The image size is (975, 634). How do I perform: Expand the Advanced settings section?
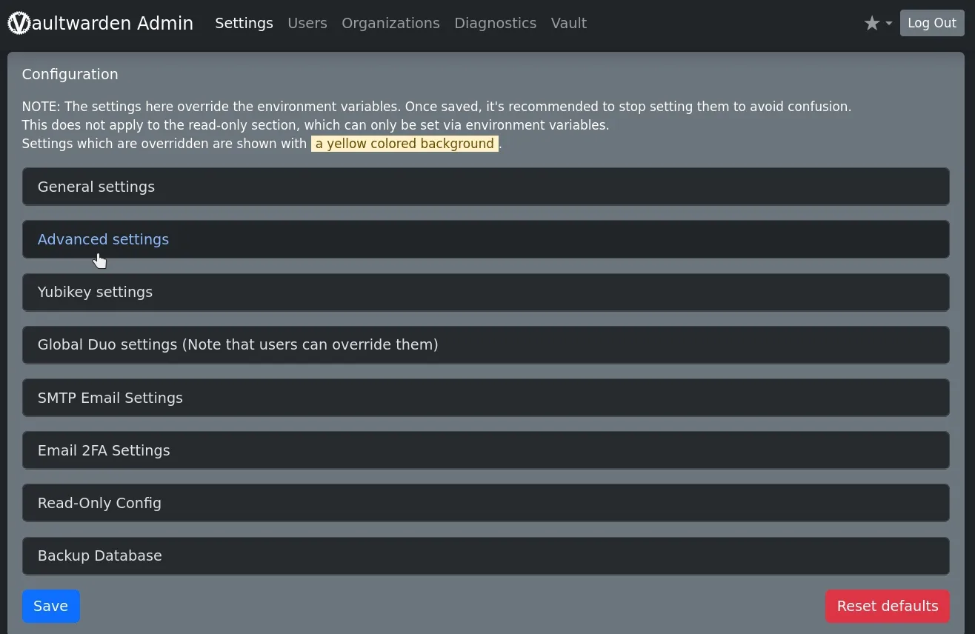(103, 239)
